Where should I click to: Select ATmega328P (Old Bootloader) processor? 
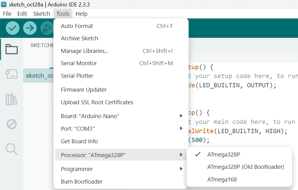coord(245,167)
